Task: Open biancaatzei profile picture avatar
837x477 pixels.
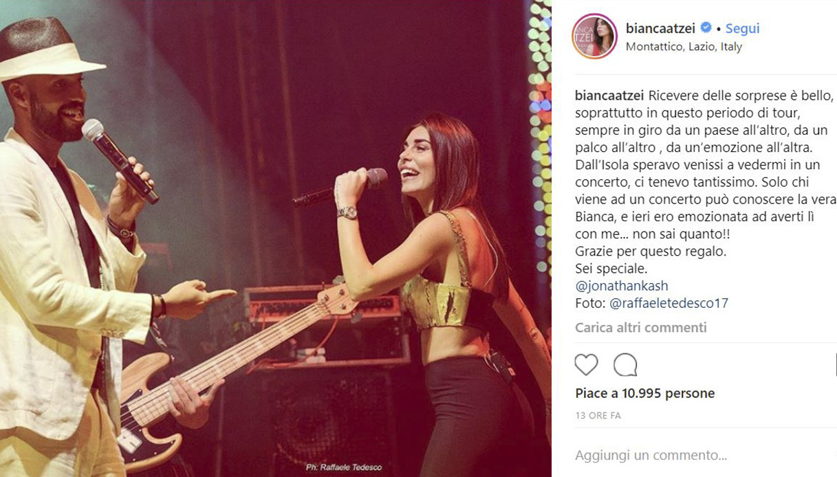Action: (x=594, y=36)
